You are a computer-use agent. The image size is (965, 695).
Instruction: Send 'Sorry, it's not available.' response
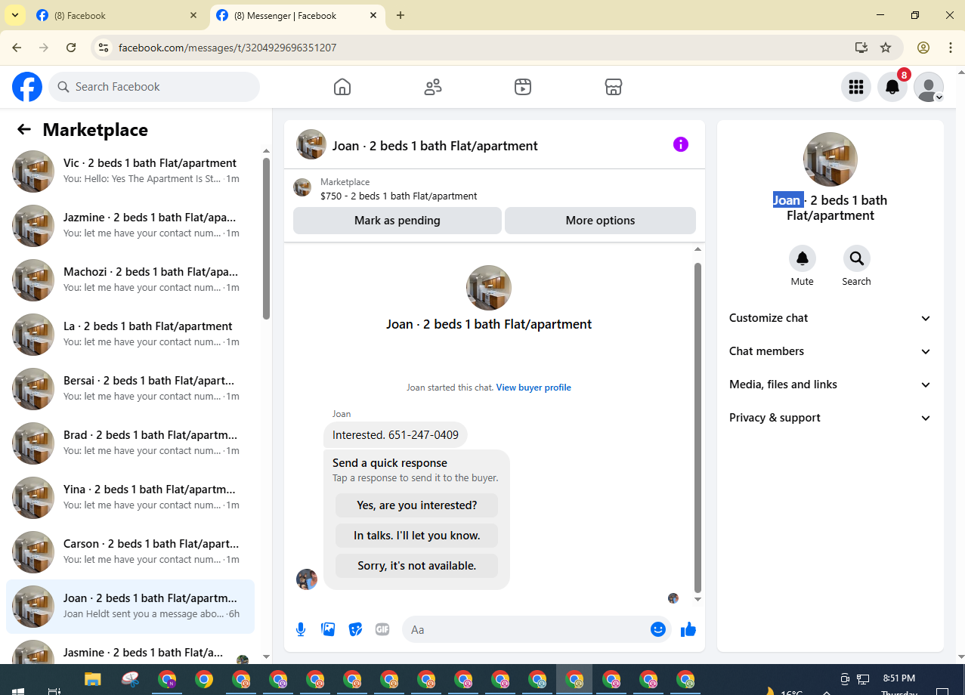pos(417,566)
